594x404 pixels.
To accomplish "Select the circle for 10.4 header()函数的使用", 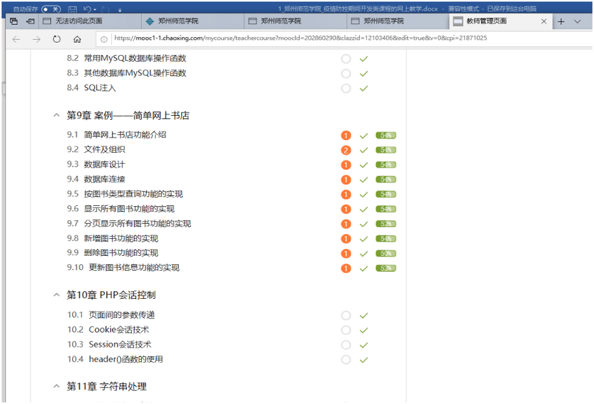I will [x=345, y=360].
